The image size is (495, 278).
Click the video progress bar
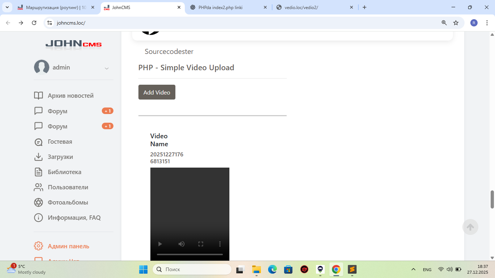190,254
